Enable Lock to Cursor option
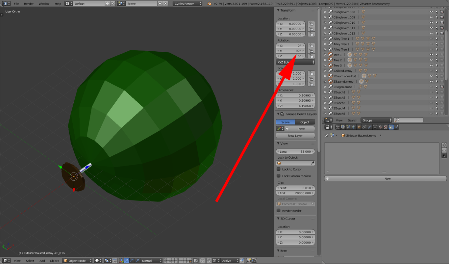The image size is (449, 264). (x=279, y=169)
